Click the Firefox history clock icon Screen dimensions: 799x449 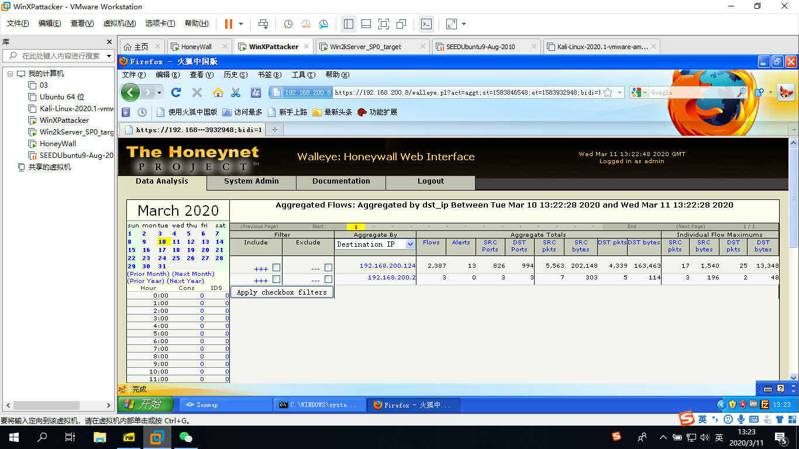click(x=142, y=112)
